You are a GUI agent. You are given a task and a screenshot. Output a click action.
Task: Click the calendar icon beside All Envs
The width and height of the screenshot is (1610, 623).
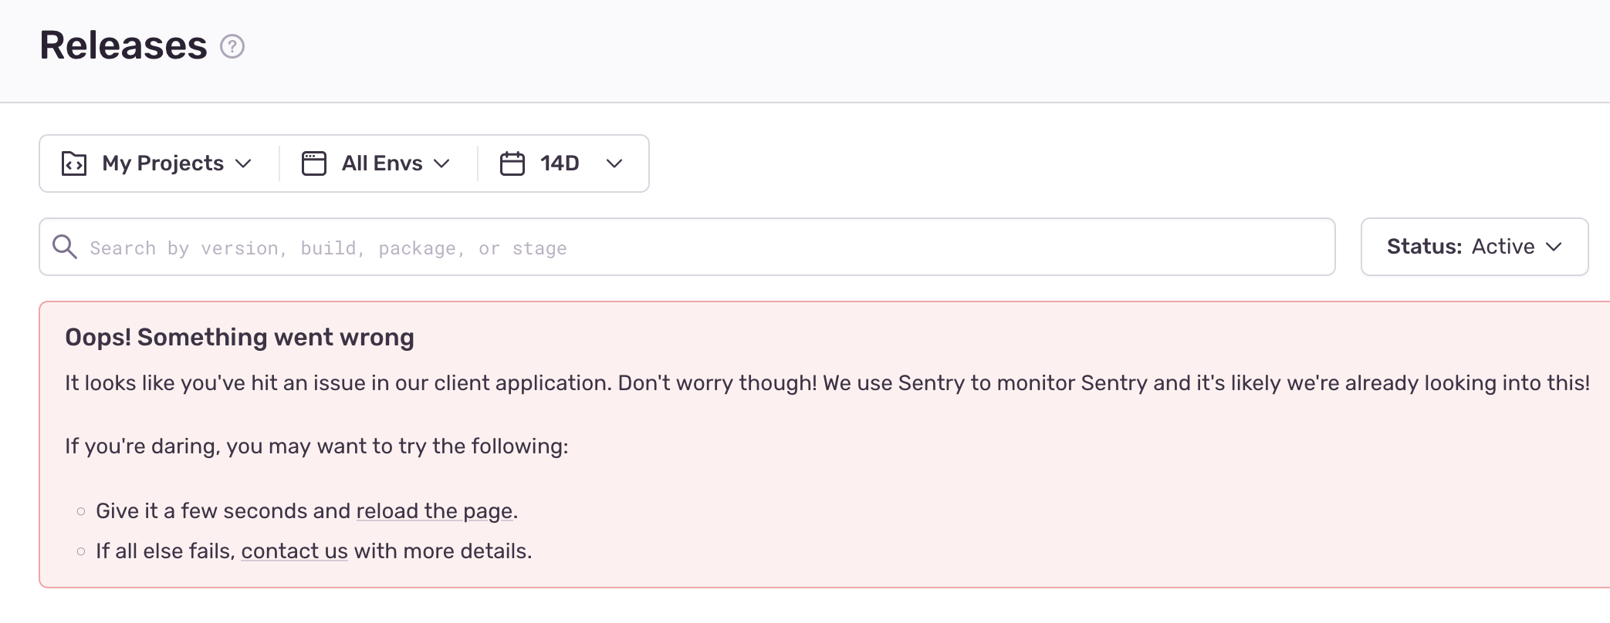[x=315, y=163]
